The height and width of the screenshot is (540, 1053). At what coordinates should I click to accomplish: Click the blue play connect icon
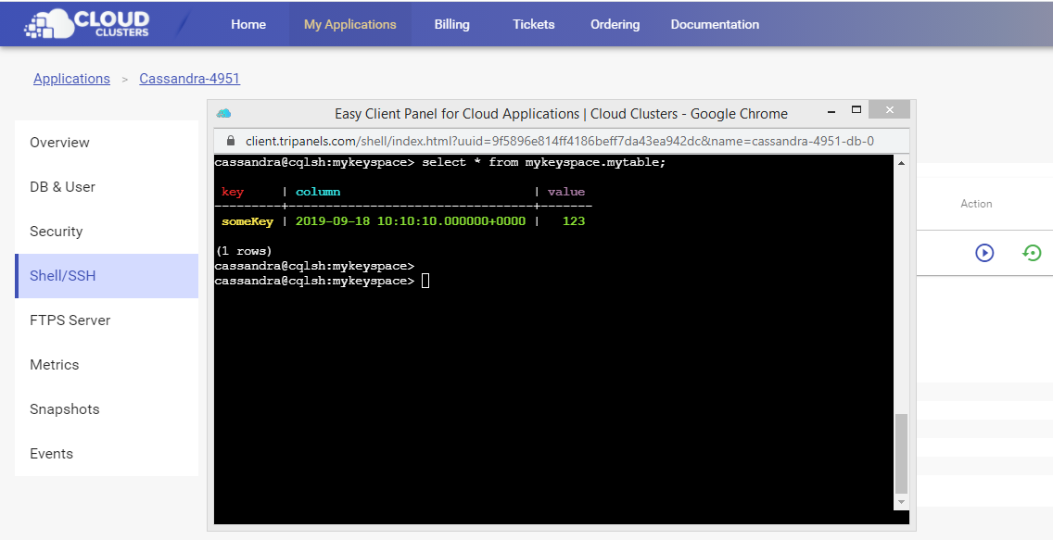(984, 253)
